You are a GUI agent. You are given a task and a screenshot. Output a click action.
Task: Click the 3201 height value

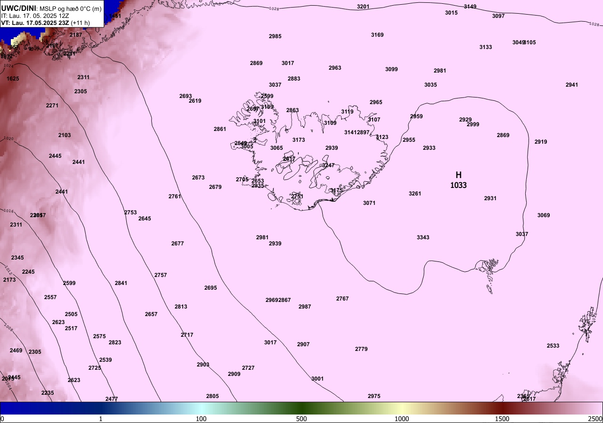coord(363,7)
